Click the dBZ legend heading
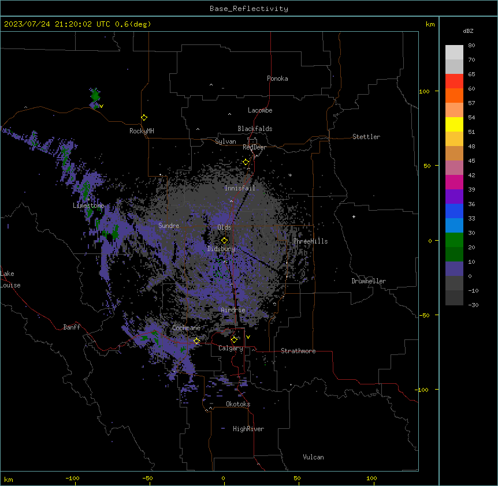The height and width of the screenshot is (486, 498). tap(468, 31)
